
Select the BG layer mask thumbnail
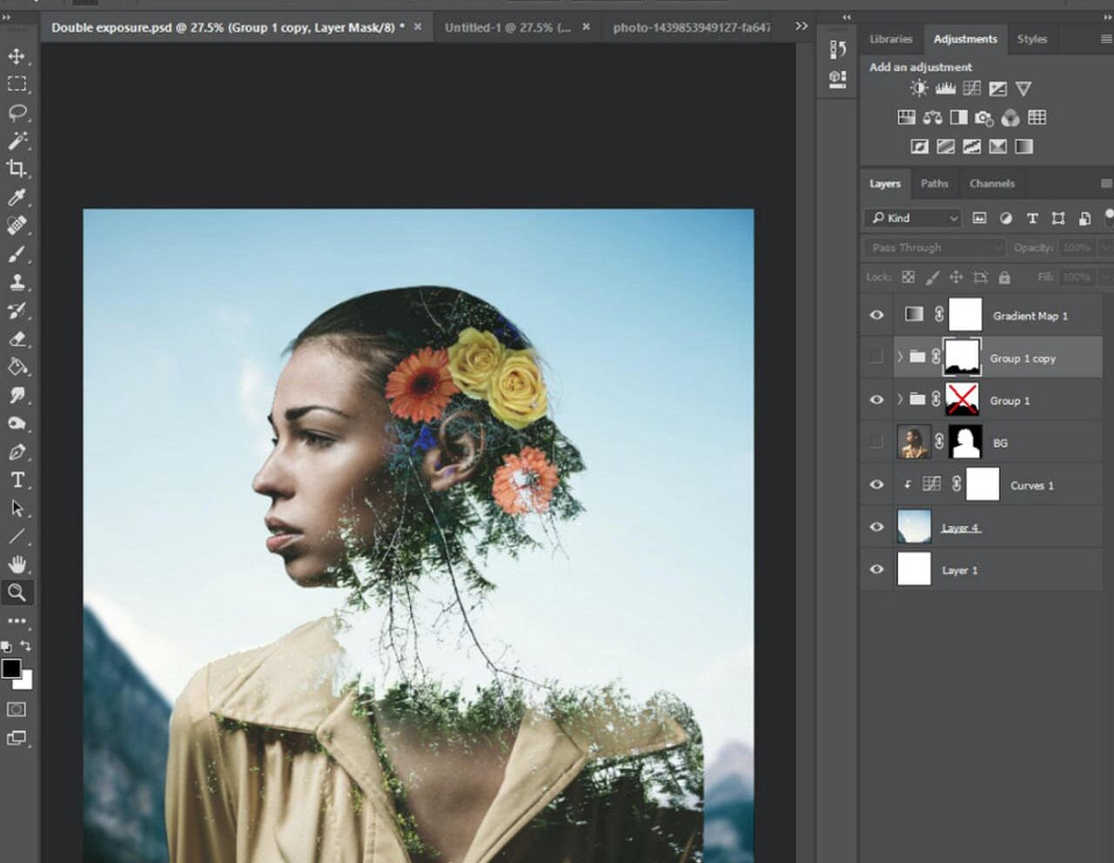(x=965, y=443)
